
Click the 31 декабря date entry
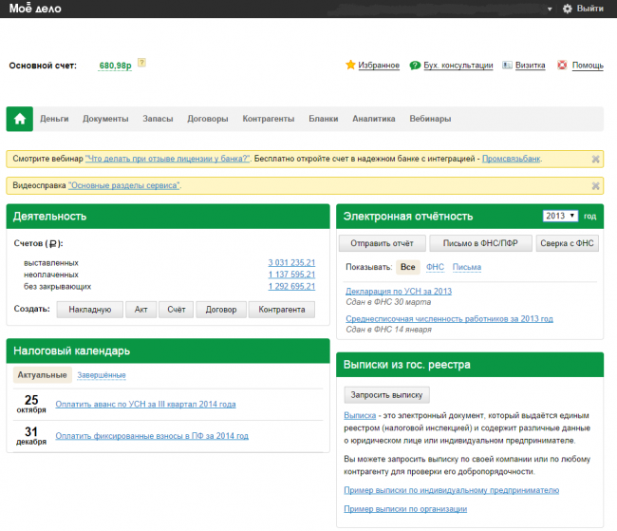pos(31,436)
